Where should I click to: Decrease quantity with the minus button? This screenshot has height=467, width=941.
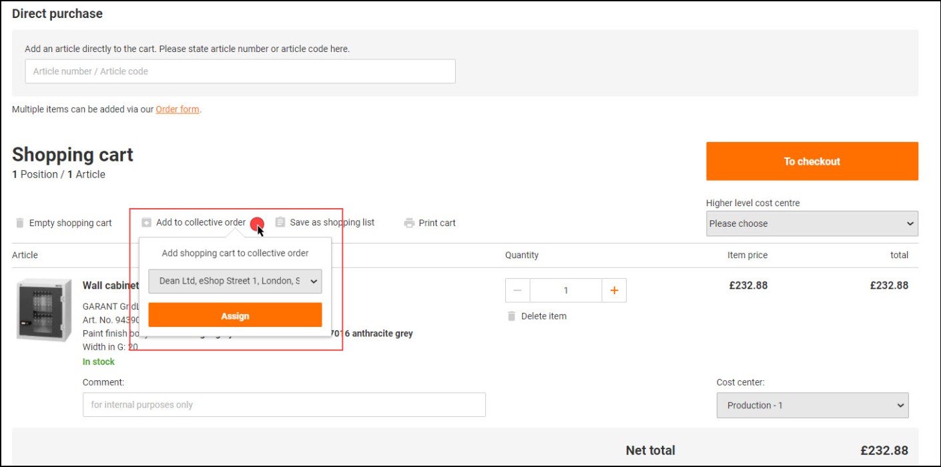tap(518, 290)
